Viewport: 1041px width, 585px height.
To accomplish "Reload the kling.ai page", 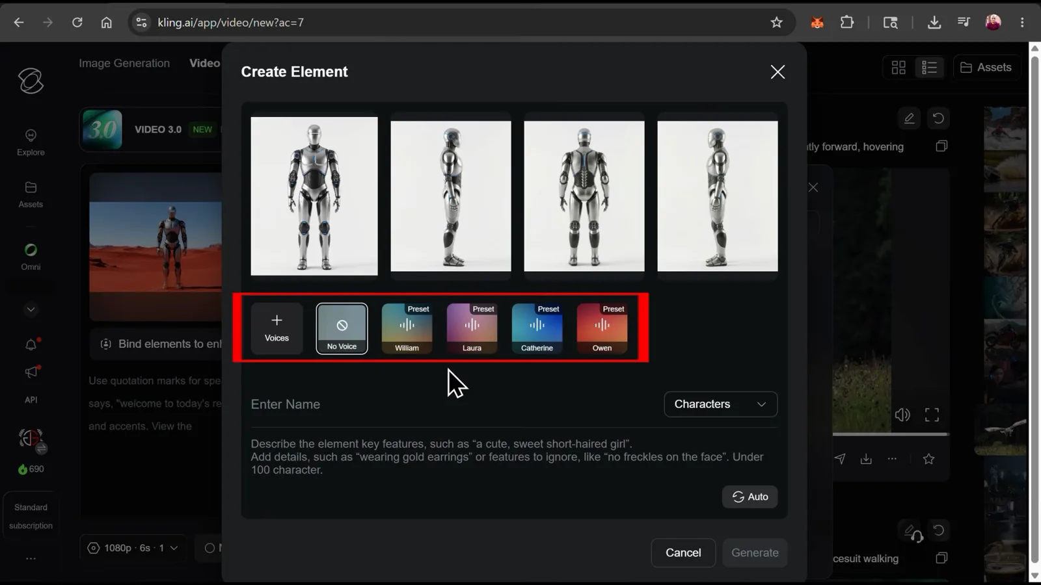I will tap(77, 22).
